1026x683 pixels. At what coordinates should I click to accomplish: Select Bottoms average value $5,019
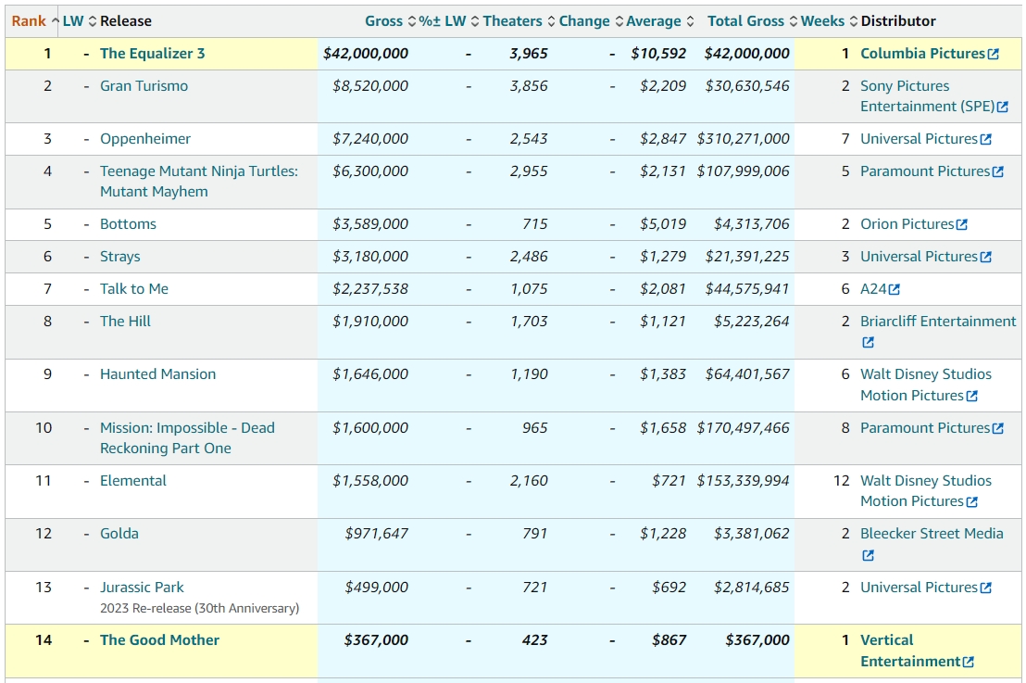663,224
